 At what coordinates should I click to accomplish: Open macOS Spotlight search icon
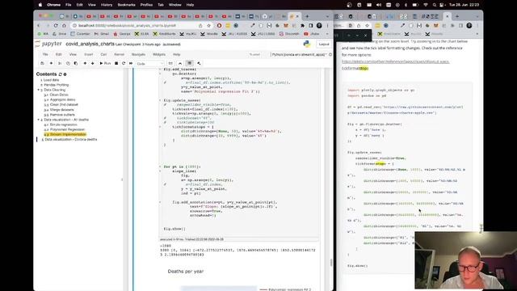(x=435, y=5)
